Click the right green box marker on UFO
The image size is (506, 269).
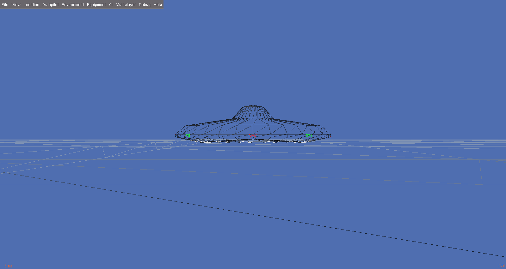pyautogui.click(x=309, y=135)
